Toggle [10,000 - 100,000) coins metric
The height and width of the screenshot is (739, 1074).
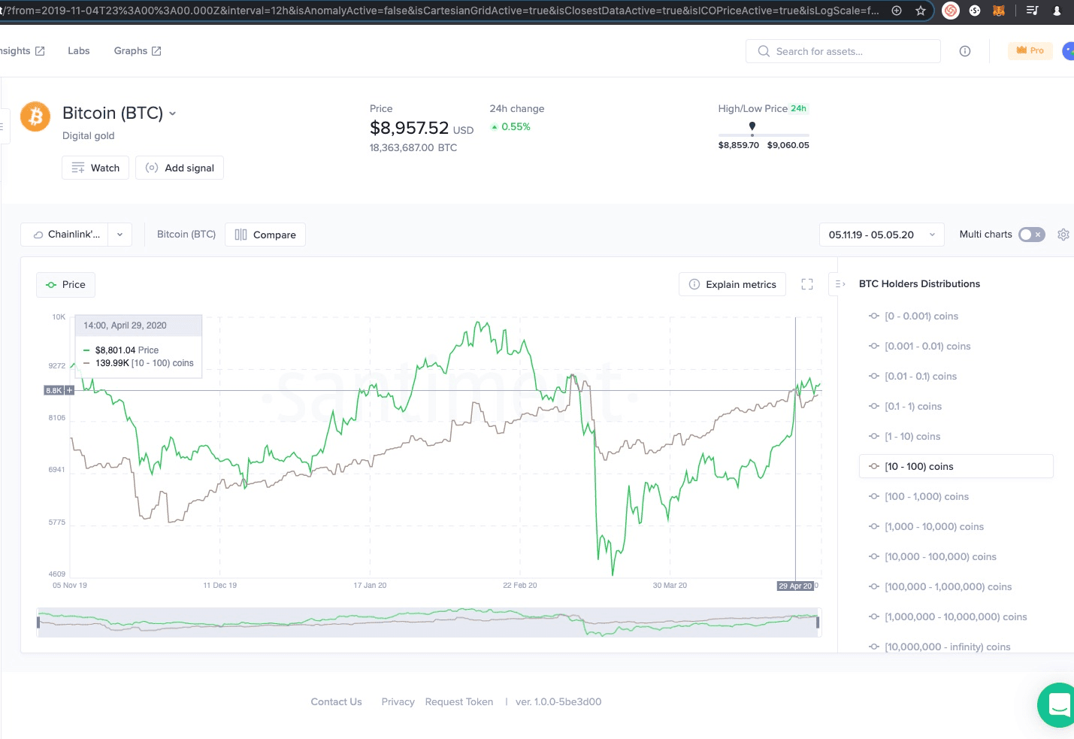[x=932, y=556]
